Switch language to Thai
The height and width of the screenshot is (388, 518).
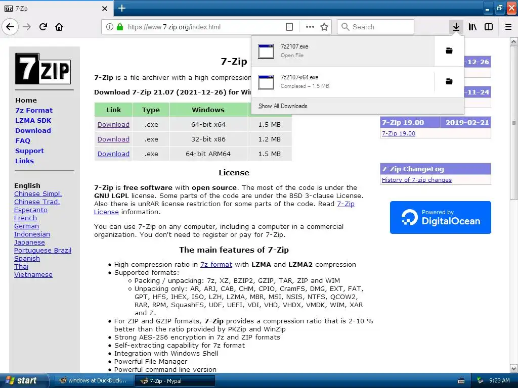click(21, 267)
